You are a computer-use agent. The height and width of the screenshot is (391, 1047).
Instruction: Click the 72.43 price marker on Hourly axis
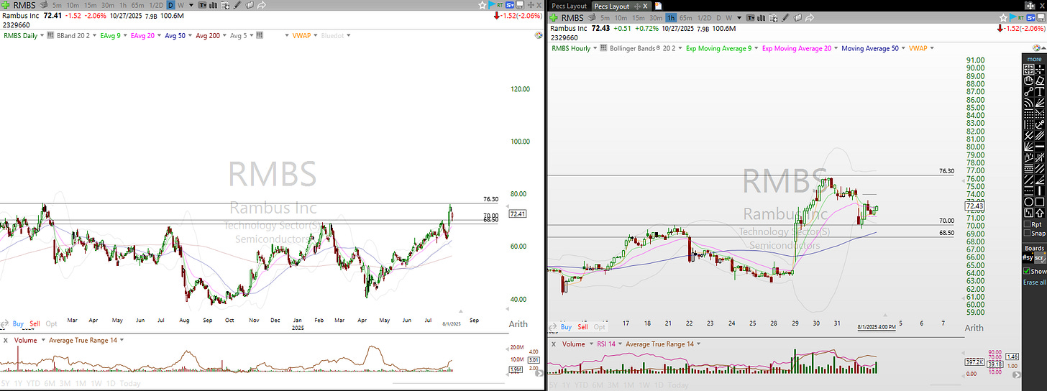tap(974, 206)
